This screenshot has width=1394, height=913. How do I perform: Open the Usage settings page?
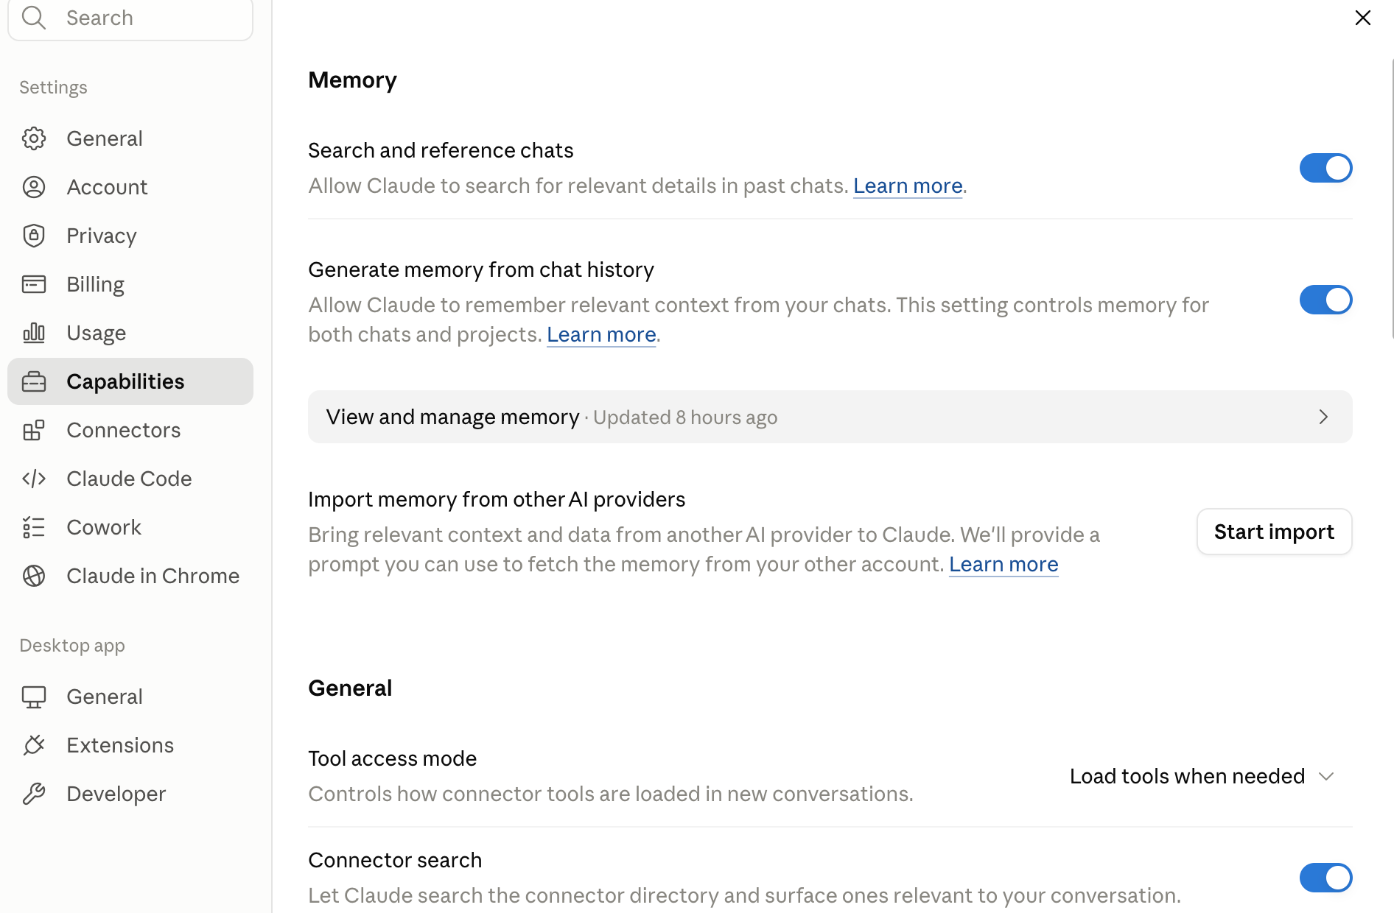pos(130,333)
